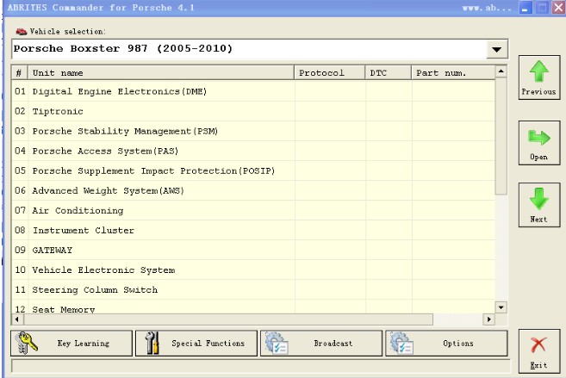
Task: Select the Tiptronic unit row
Action: coord(253,111)
